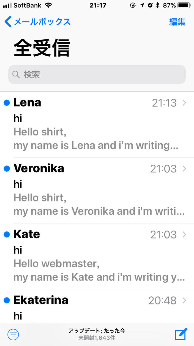Go back to メールボックス list
The height and width of the screenshot is (346, 194).
42,22
